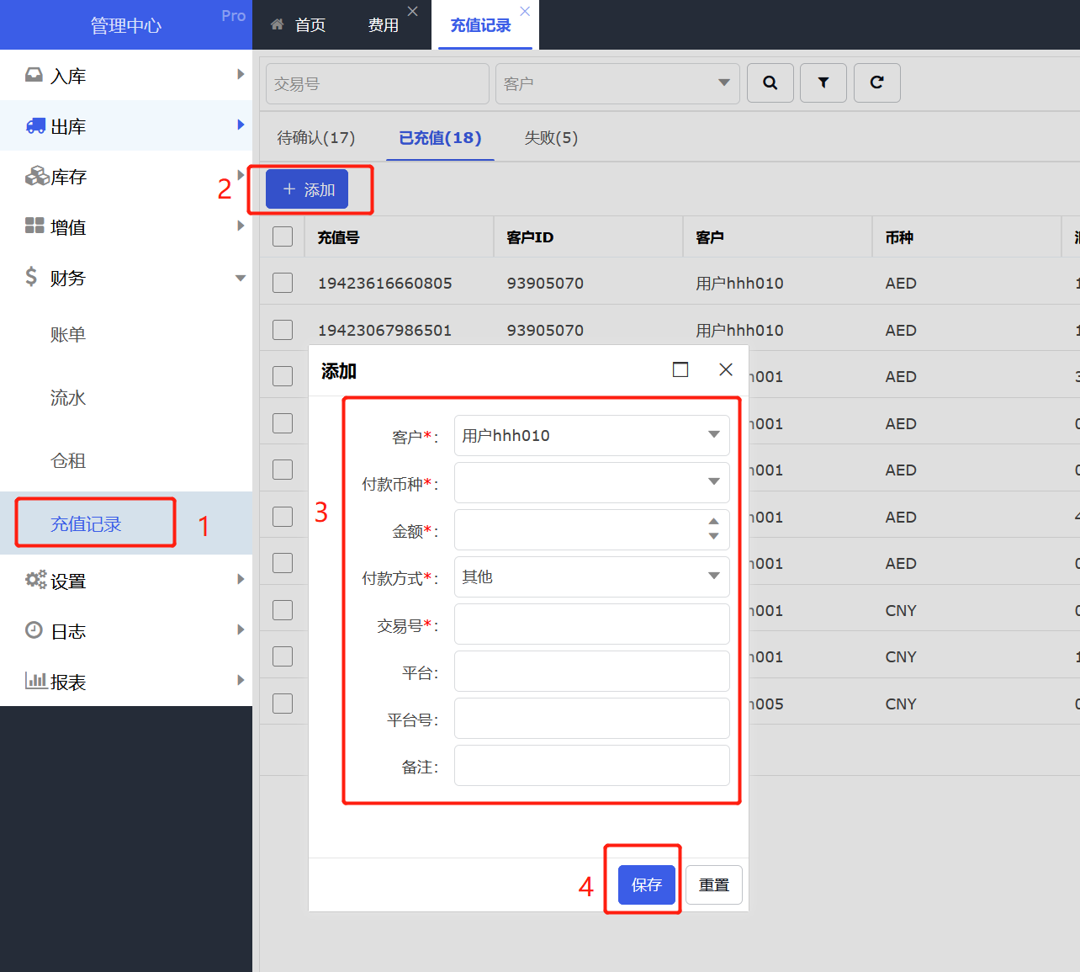Click the 保存 button
Image resolution: width=1080 pixels, height=972 pixels.
647,884
